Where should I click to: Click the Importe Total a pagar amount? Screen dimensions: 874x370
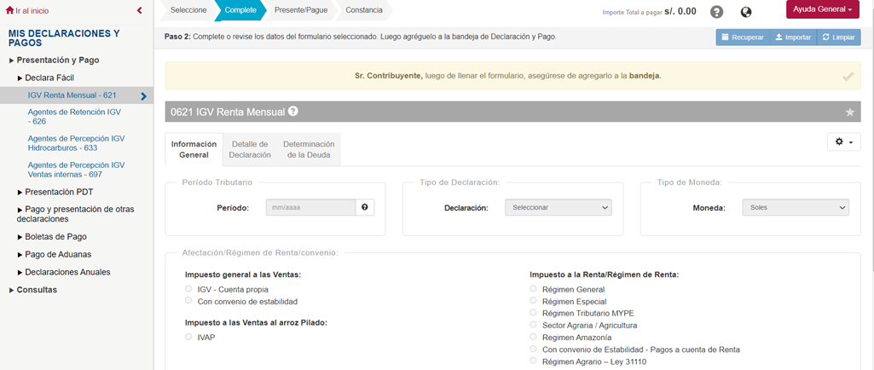[680, 11]
